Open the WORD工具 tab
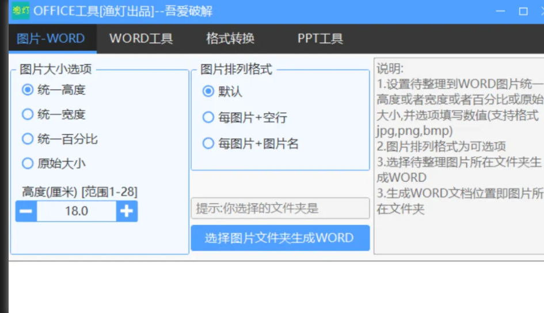The image size is (544, 313). (141, 38)
